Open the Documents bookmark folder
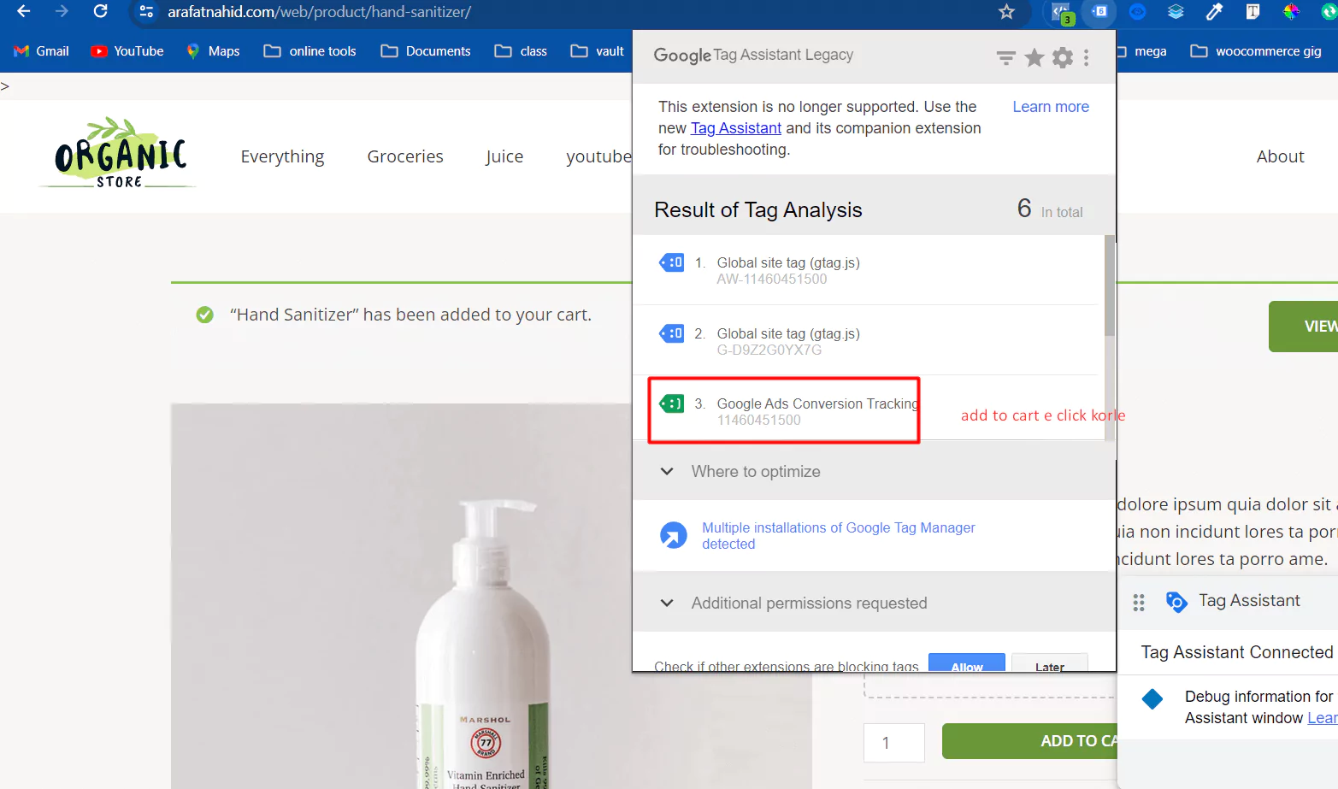The height and width of the screenshot is (789, 1338). 426,51
